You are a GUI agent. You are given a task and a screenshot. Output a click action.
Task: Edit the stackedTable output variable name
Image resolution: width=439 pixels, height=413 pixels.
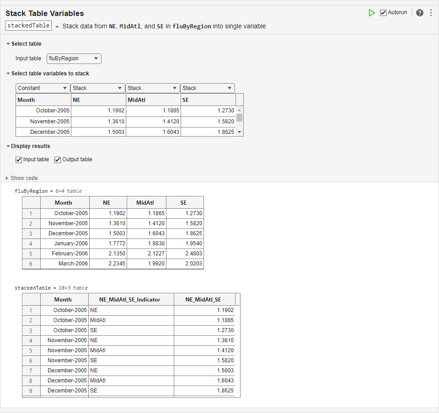click(x=28, y=26)
